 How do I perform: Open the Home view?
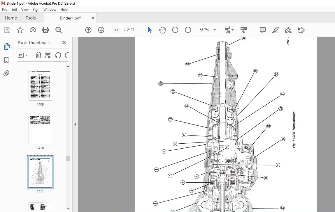[x=11, y=18]
